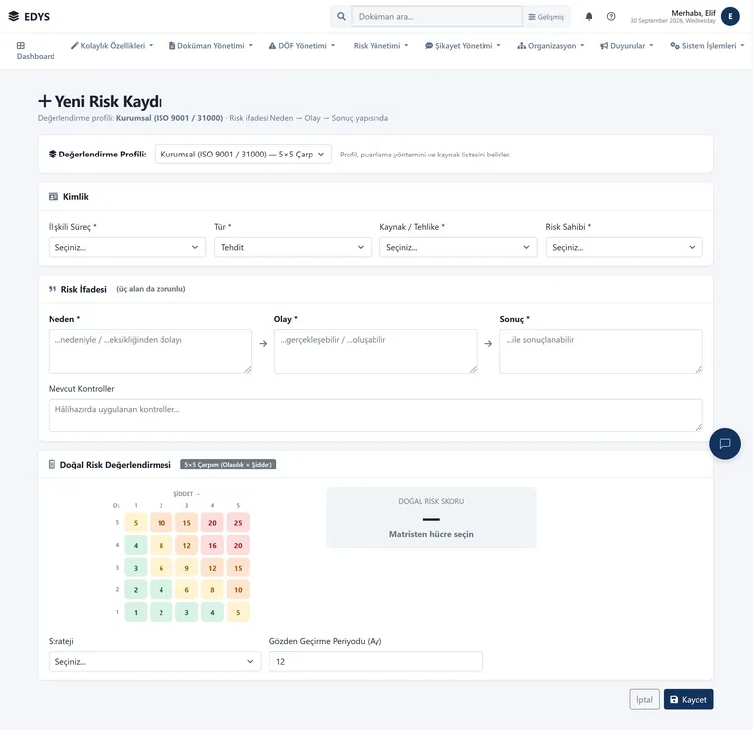Open Organizasyon menu
This screenshot has height=730, width=753.
coord(551,46)
